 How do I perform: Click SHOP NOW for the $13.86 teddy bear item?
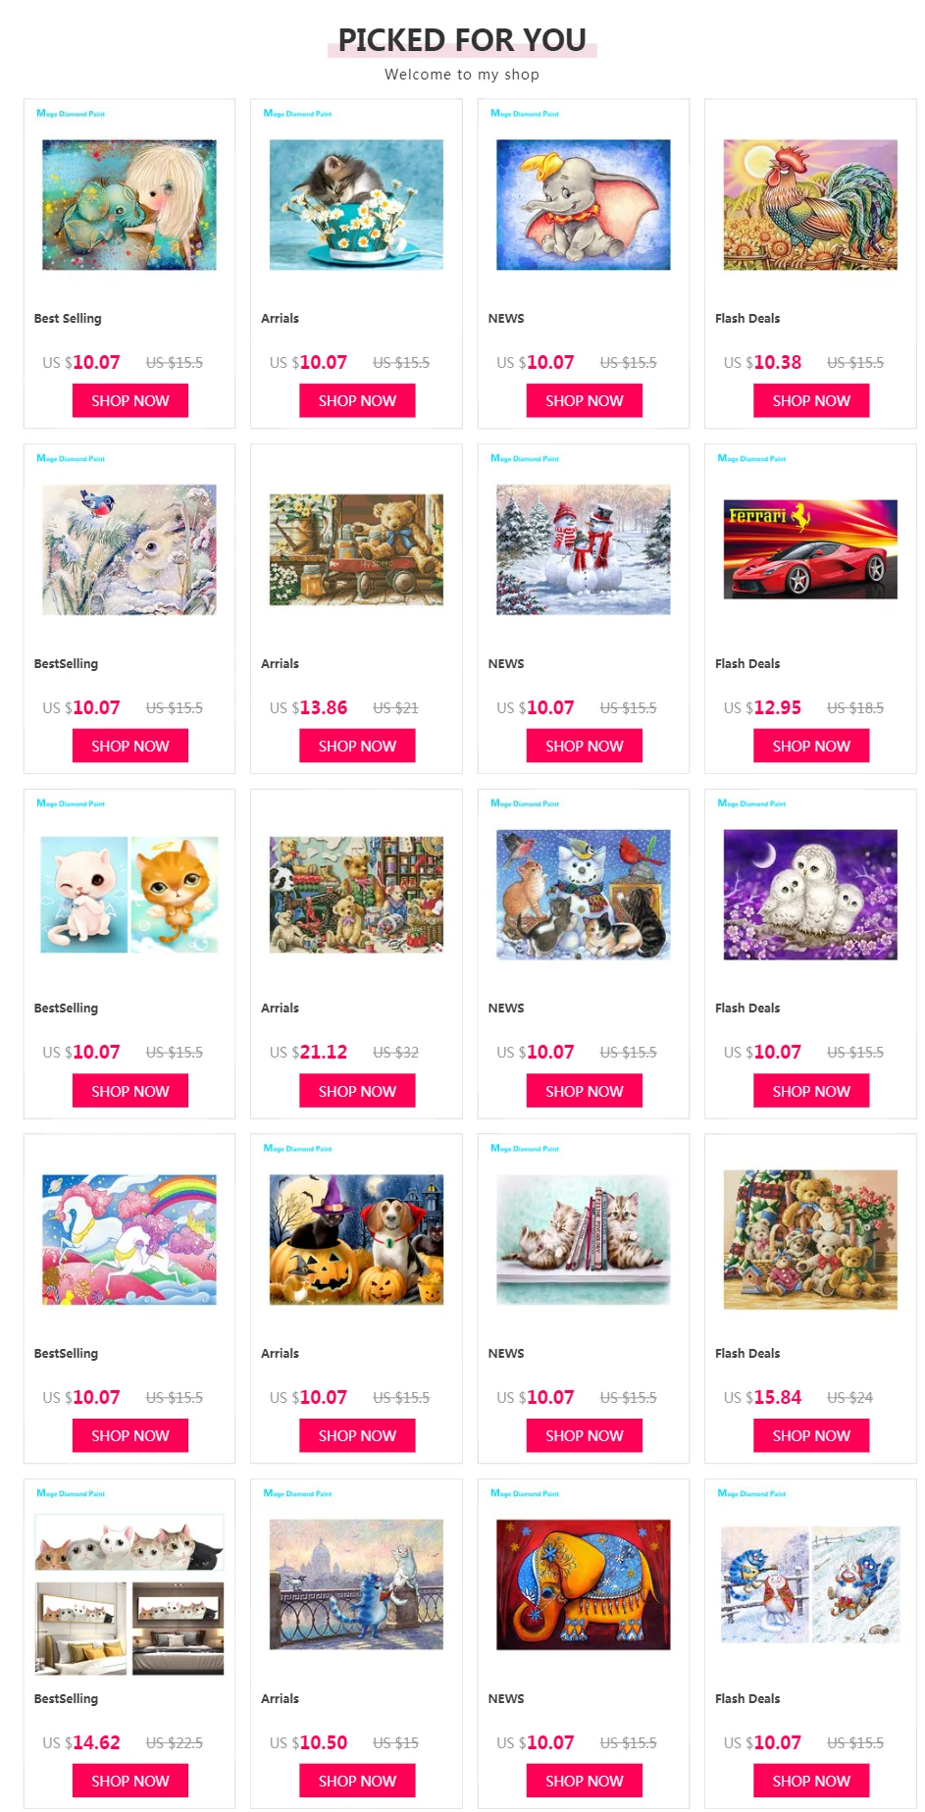357,746
